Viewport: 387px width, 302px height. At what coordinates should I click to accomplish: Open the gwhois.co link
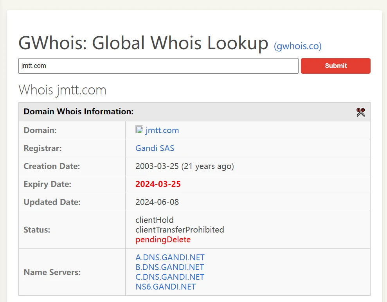297,46
